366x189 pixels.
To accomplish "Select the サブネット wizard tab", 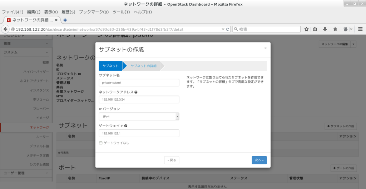I will pyautogui.click(x=111, y=66).
